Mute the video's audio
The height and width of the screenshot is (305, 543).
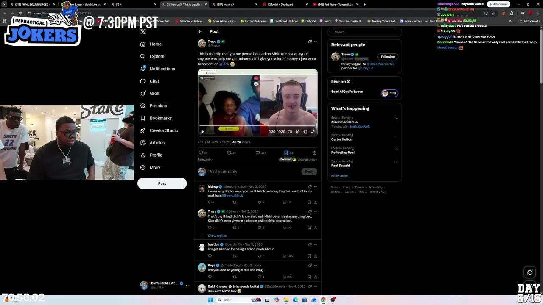click(x=290, y=132)
